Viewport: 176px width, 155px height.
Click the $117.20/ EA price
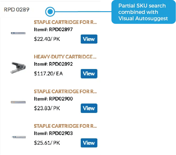point(48,74)
